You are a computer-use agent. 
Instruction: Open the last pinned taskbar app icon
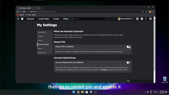[x=95, y=92]
